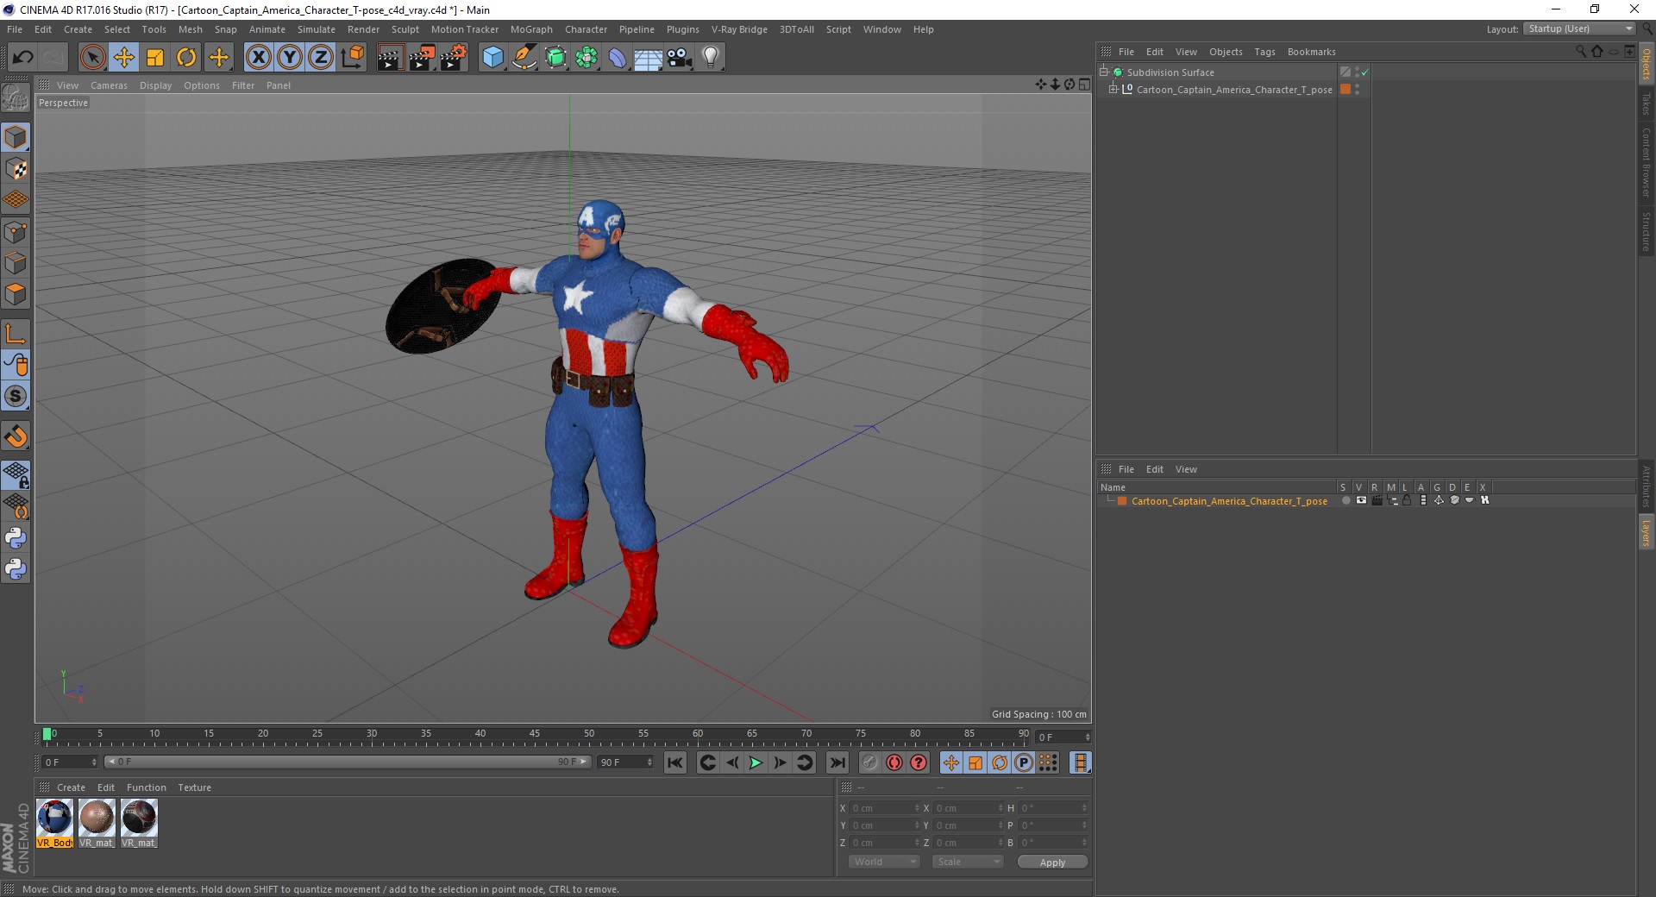1656x897 pixels.
Task: Open material manager Create menu
Action: click(x=71, y=787)
